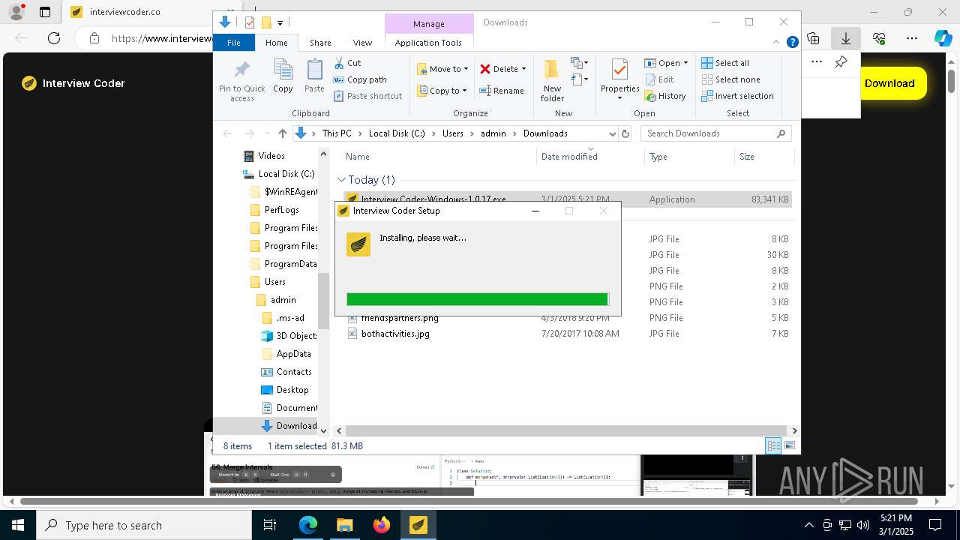The width and height of the screenshot is (960, 540).
Task: Select the Home ribbon tab
Action: pyautogui.click(x=276, y=43)
